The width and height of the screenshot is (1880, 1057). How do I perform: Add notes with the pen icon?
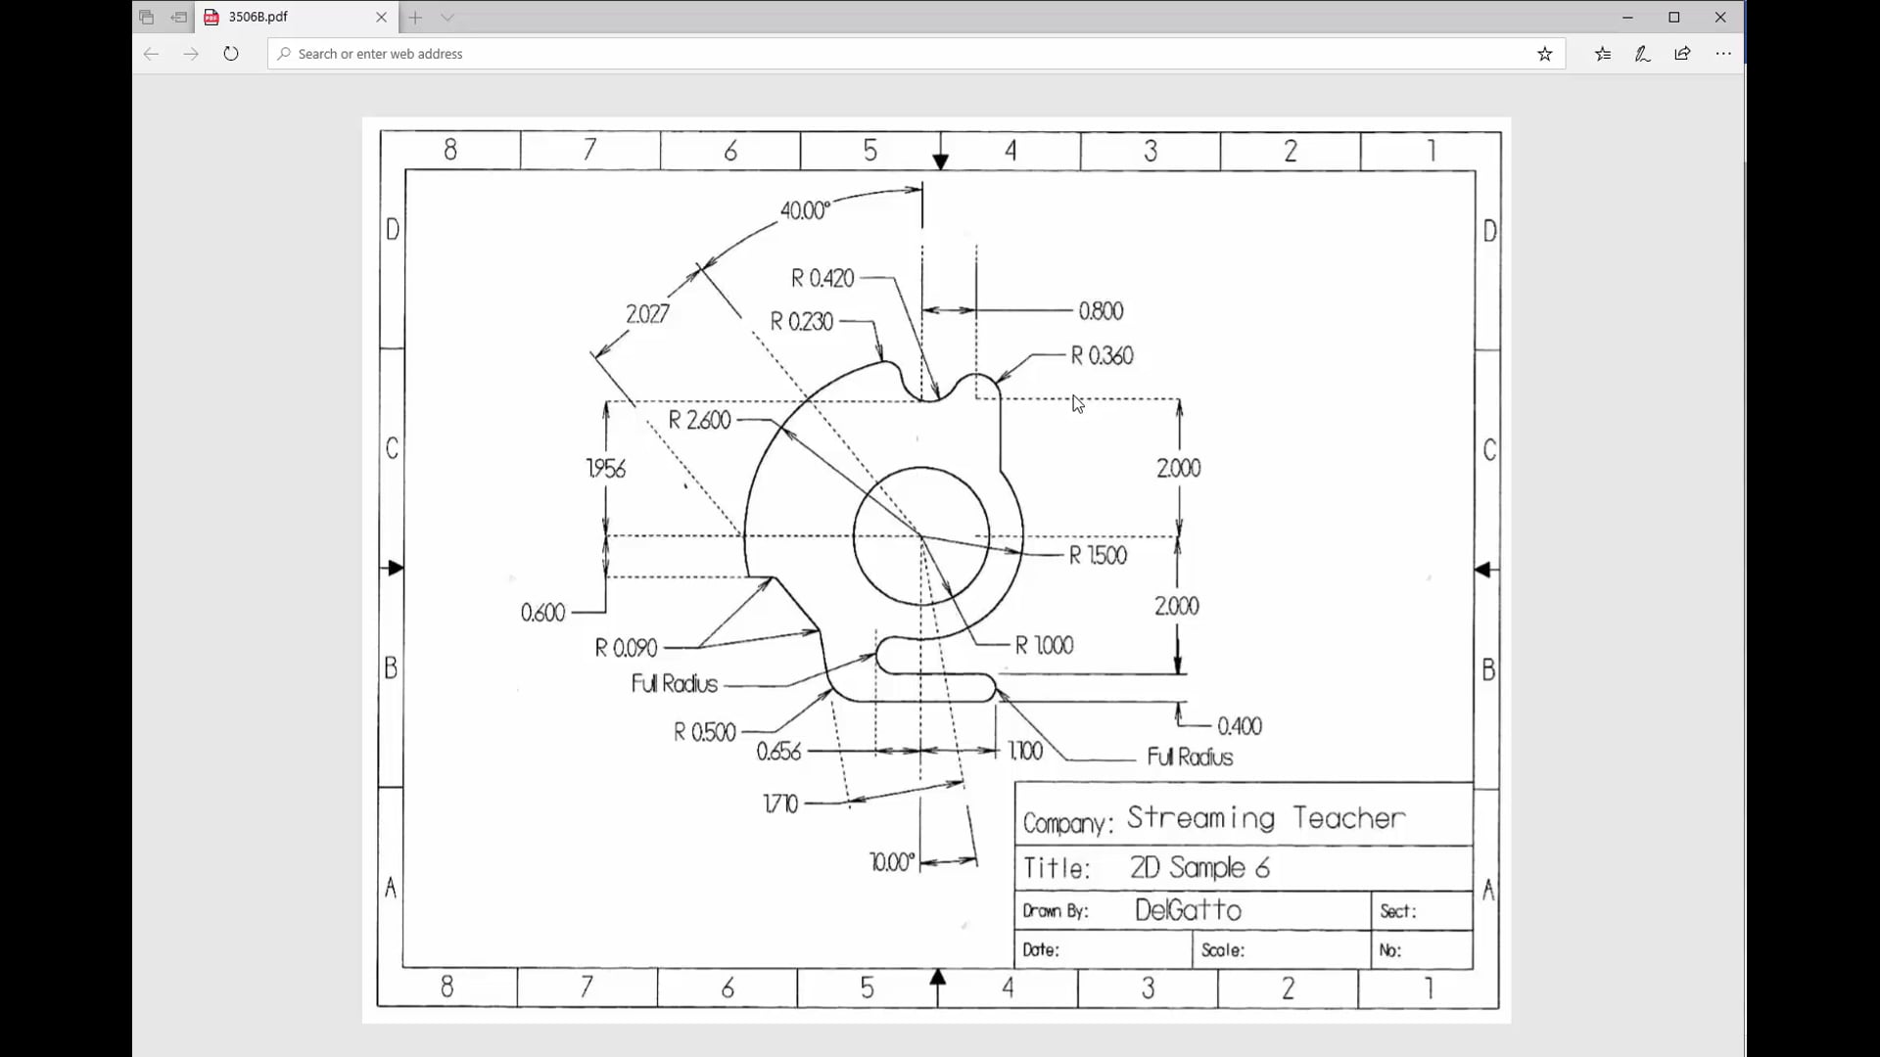(1642, 54)
